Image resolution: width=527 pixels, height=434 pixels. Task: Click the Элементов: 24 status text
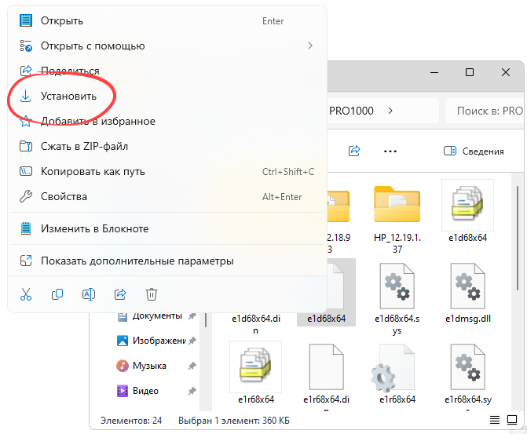(131, 420)
